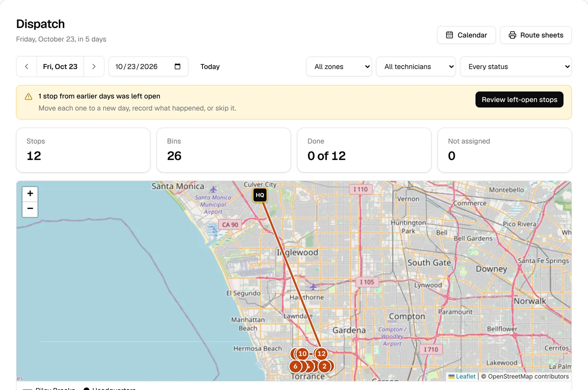Click the Fri, Oct 23 date label
Image resolution: width=588 pixels, height=390 pixels.
point(60,67)
